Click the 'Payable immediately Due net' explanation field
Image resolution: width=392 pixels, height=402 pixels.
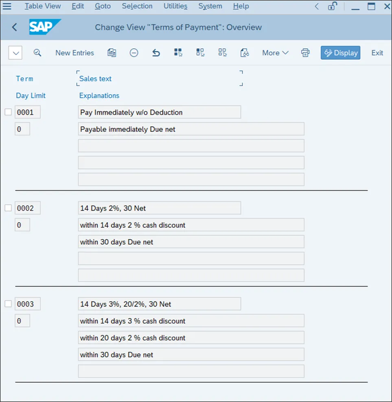tap(191, 129)
